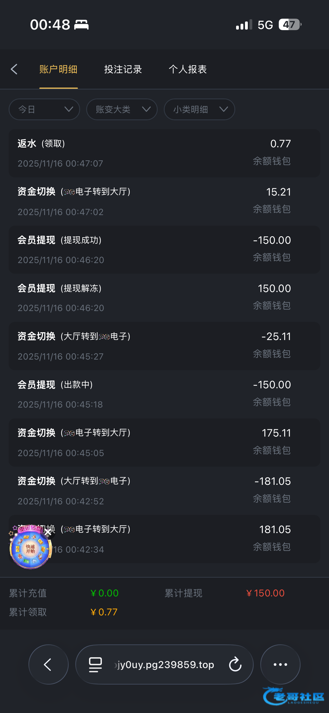The height and width of the screenshot is (713, 329).
Task: Switch to the 投注记录 tab
Action: pyautogui.click(x=123, y=69)
